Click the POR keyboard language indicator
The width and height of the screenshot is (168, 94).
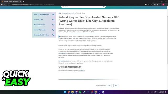152,92
